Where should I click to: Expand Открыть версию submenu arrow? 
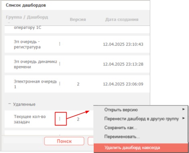click(183, 109)
